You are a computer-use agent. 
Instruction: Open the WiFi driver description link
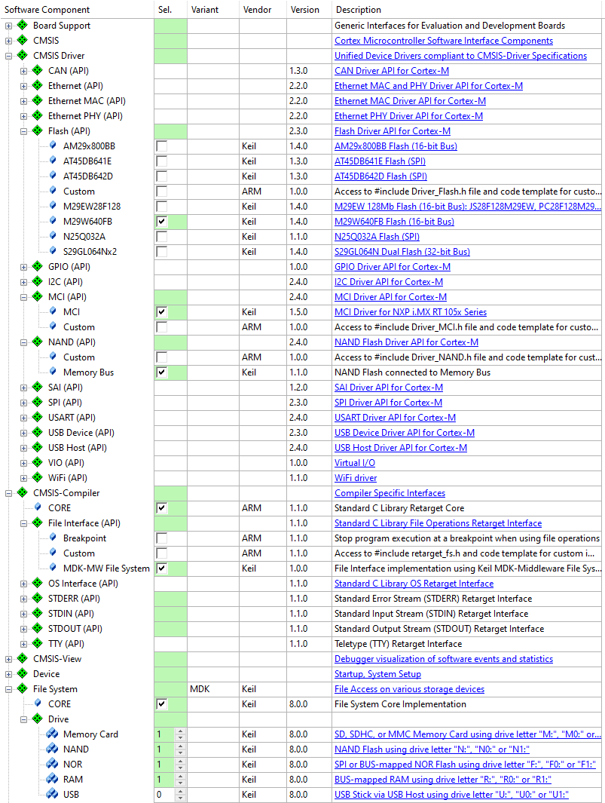coord(356,478)
